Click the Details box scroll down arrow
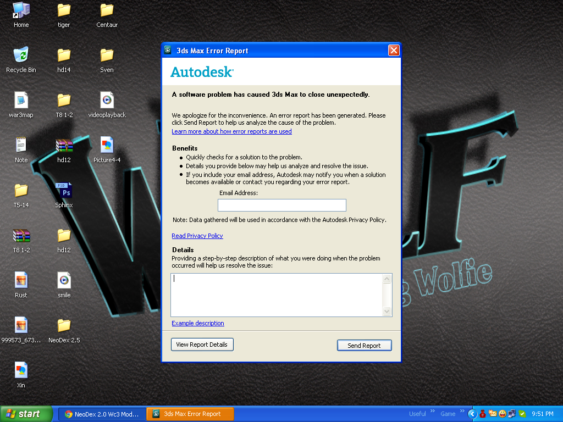Viewport: 563px width, 422px height. (387, 311)
